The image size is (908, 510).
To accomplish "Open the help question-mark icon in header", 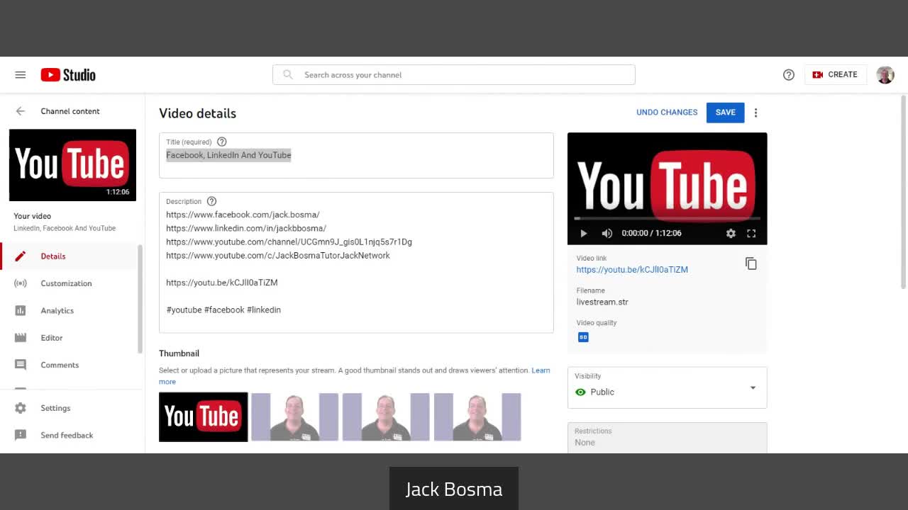I will pos(789,74).
